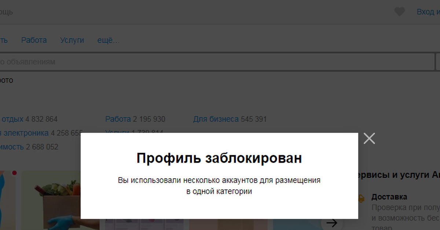Image resolution: width=440 pixels, height=230 pixels.
Task: Open 'Работа' category showing 2 195 930 ads
Action: coord(118,119)
